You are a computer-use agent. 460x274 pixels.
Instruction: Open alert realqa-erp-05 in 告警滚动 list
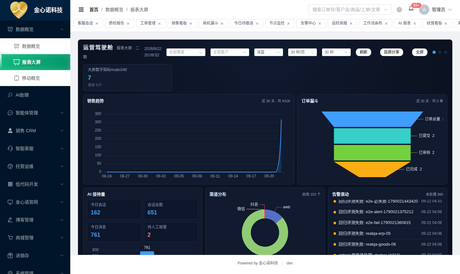click(x=388, y=234)
